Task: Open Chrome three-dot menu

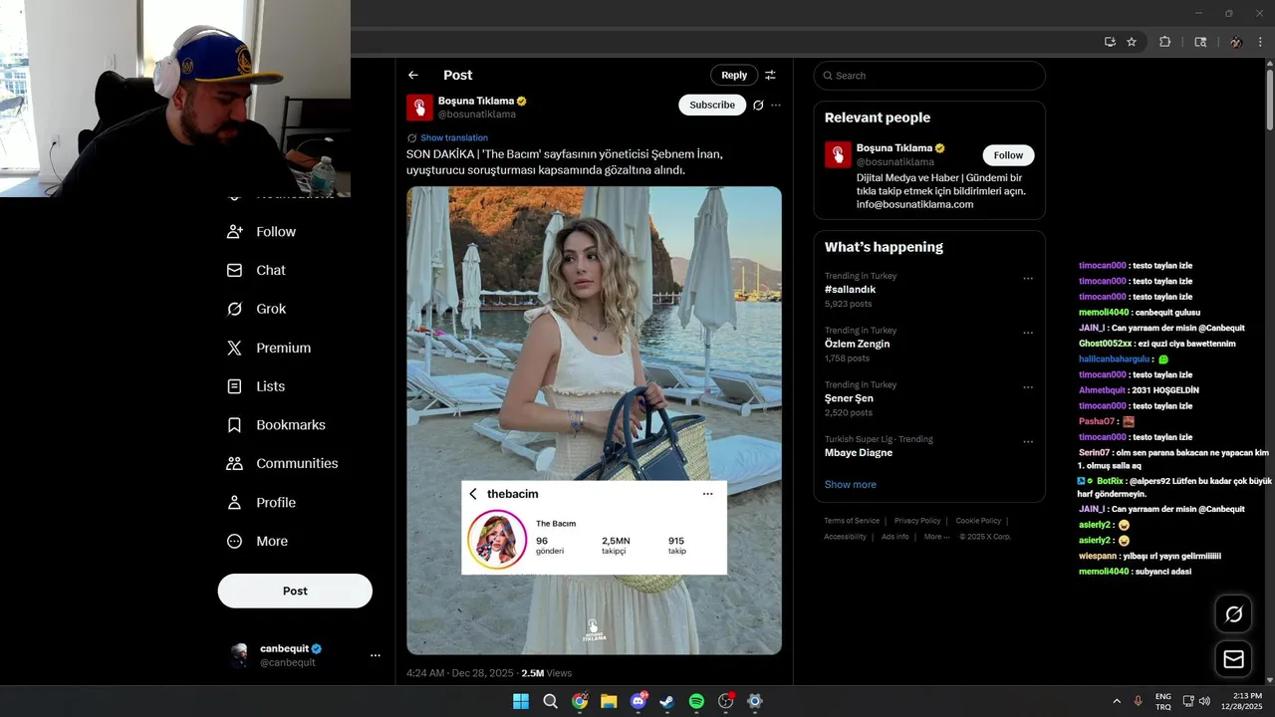Action: point(1261,42)
